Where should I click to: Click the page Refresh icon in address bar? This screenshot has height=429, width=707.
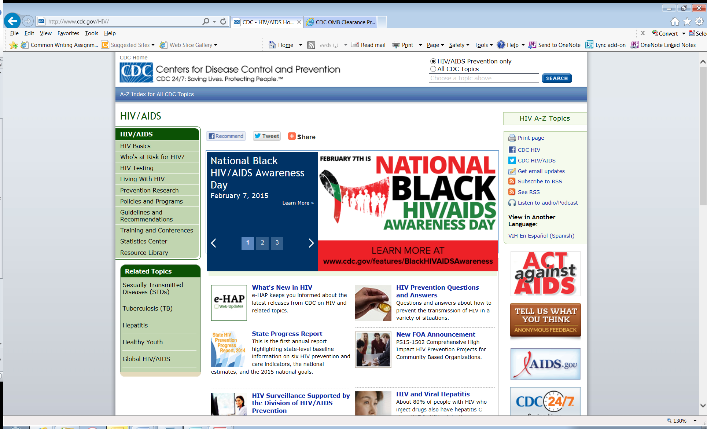pos(223,22)
